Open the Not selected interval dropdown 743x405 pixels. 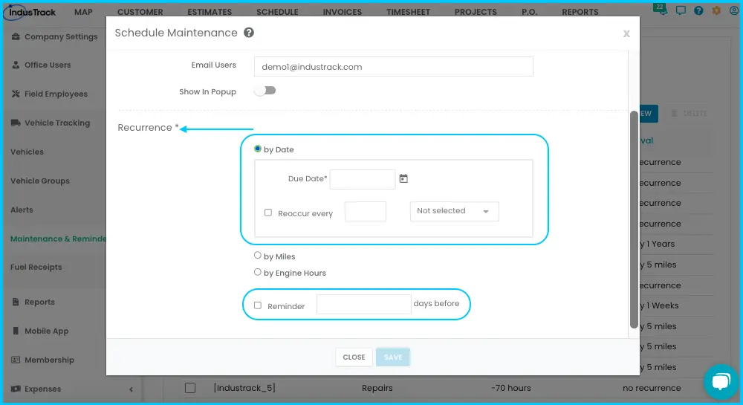coord(455,211)
